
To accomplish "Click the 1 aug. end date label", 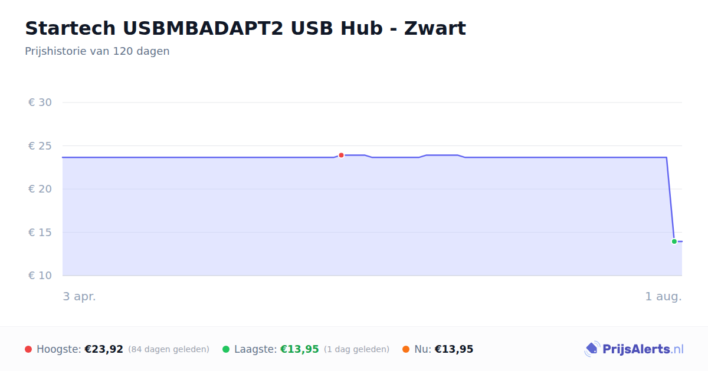I will click(663, 296).
